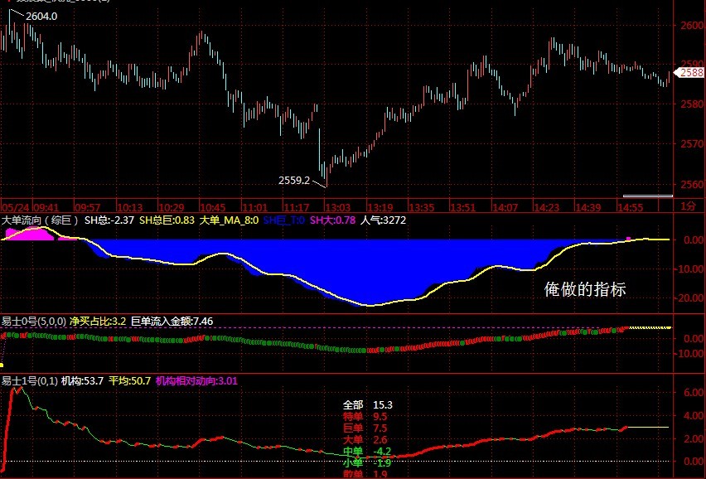Click the 2559.2 low price marker

294,179
